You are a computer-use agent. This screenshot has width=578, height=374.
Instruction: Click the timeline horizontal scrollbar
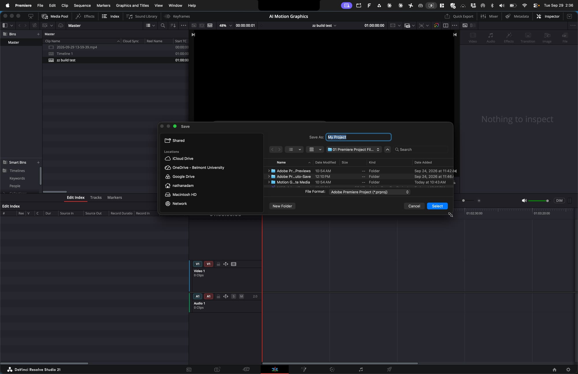(x=340, y=363)
